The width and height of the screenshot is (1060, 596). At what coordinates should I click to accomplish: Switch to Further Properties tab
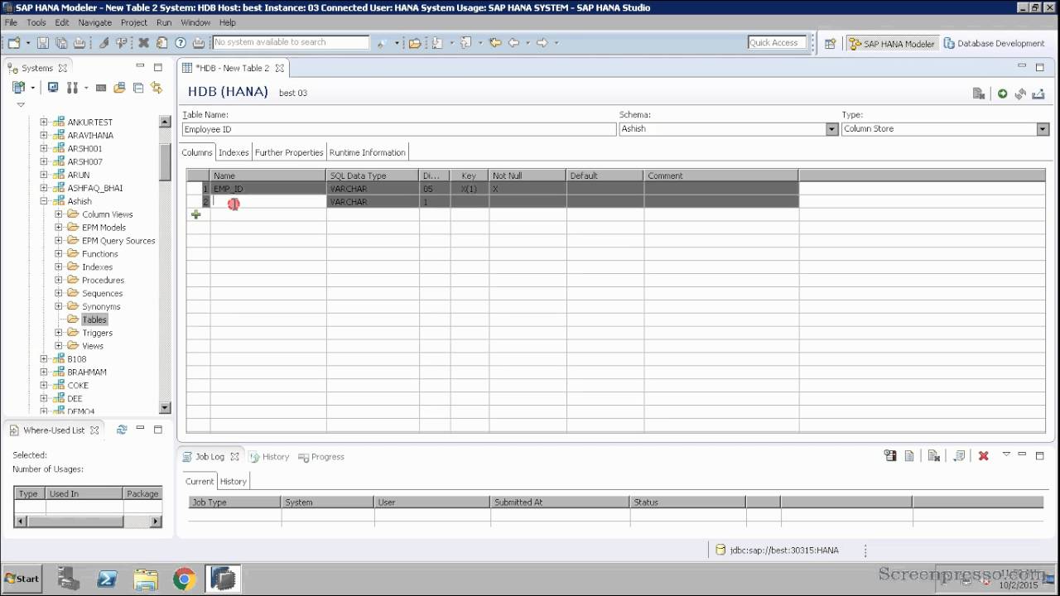coord(289,152)
